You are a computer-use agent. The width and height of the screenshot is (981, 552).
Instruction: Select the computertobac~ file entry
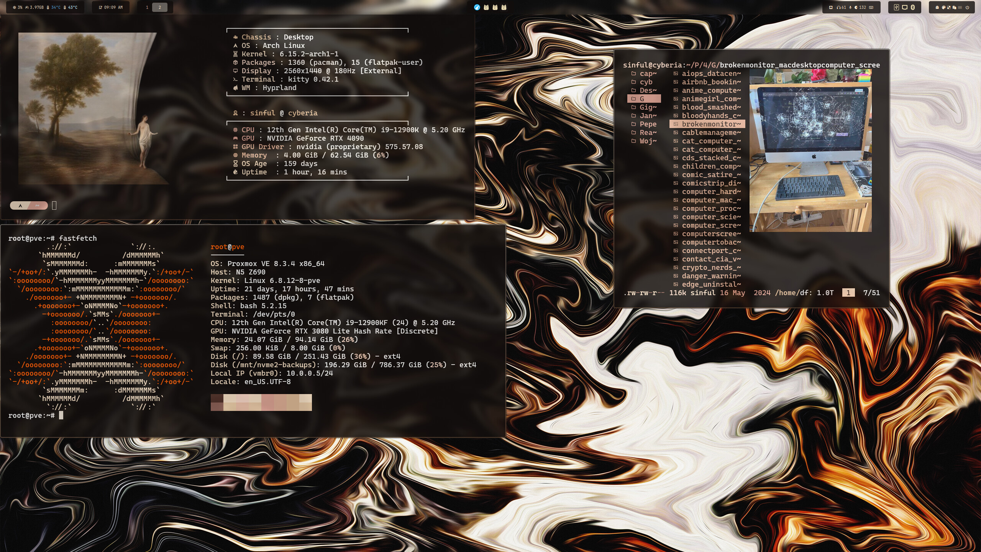pos(707,242)
